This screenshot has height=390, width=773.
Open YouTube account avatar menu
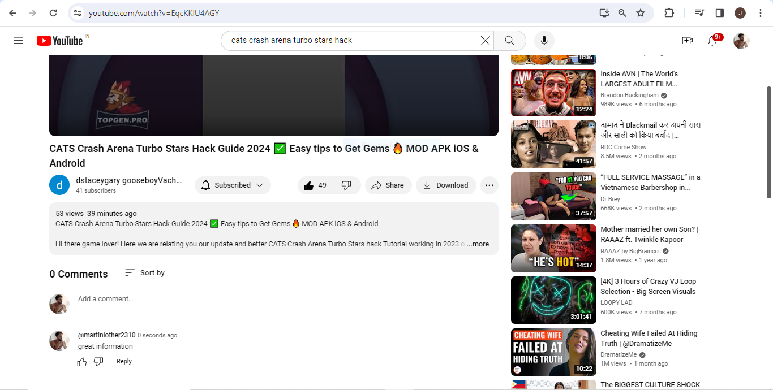[x=741, y=41]
